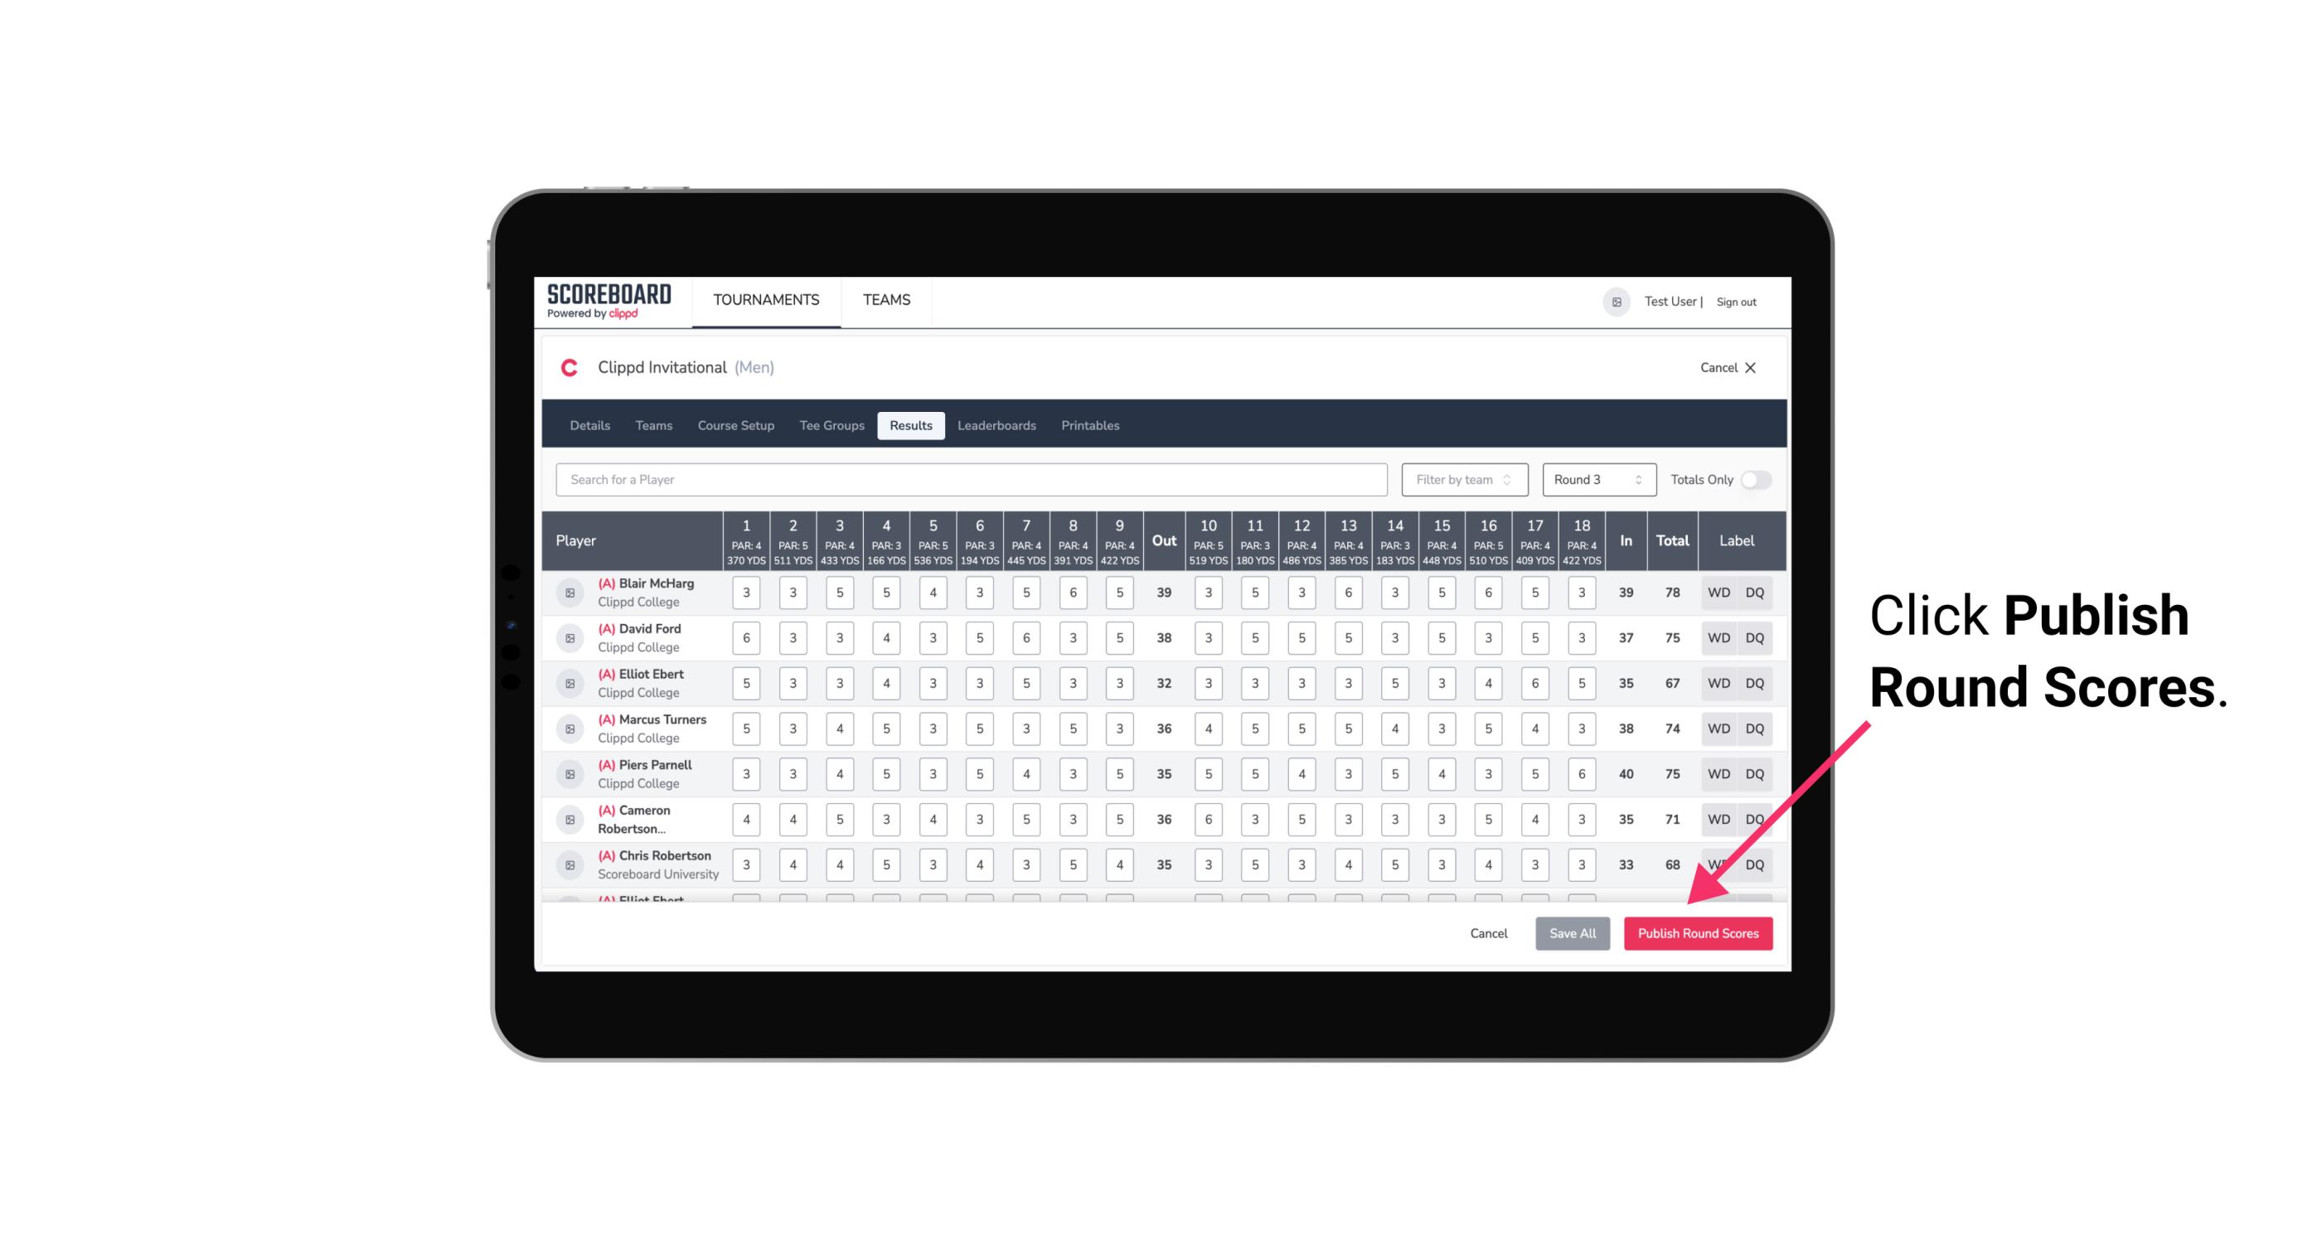Click the WD icon for Cameron Robertson
This screenshot has width=2322, height=1249.
[1718, 818]
